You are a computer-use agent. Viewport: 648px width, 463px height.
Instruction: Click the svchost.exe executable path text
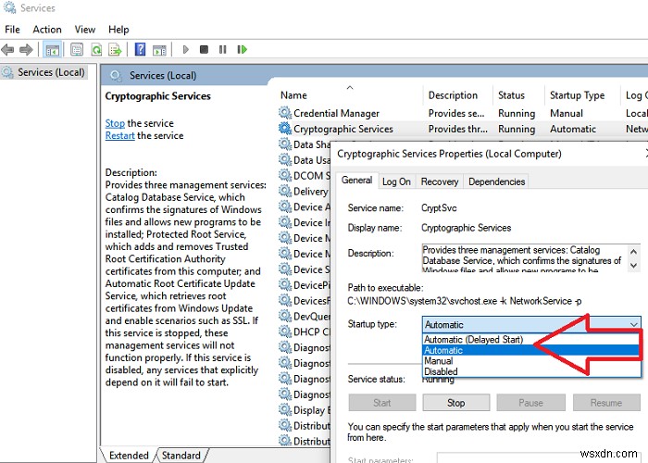[464, 301]
